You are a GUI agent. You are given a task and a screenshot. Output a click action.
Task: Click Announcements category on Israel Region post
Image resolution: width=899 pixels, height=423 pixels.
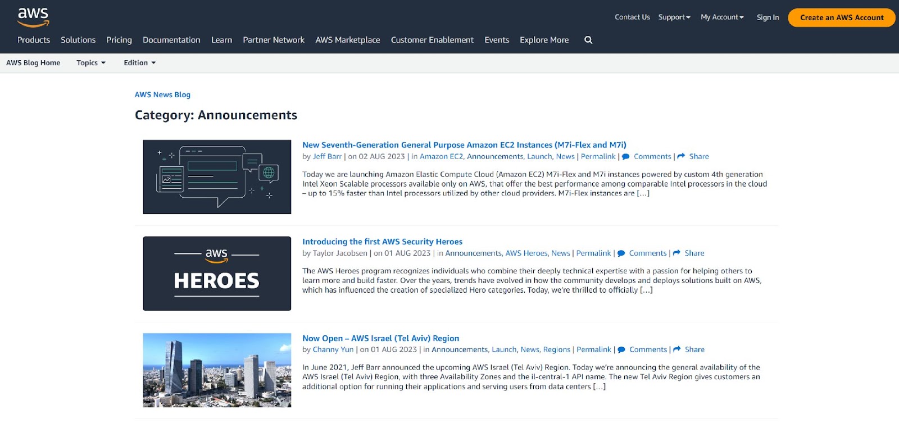(x=460, y=349)
